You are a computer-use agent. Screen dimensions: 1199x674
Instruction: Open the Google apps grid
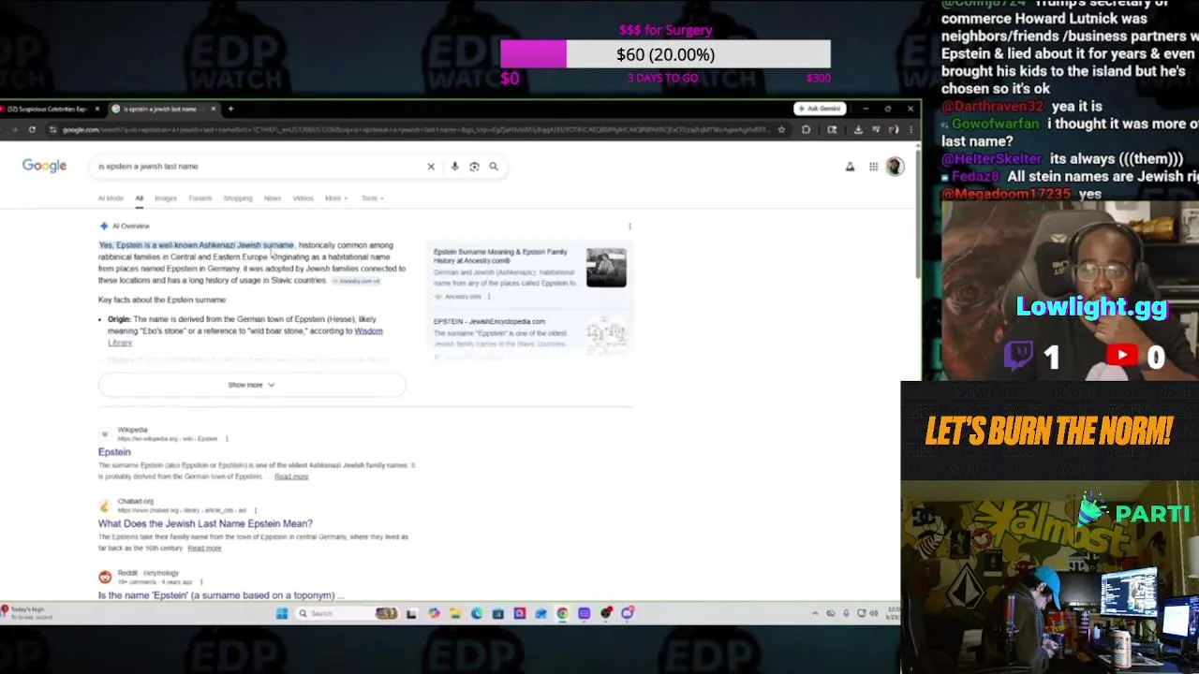coord(873,167)
